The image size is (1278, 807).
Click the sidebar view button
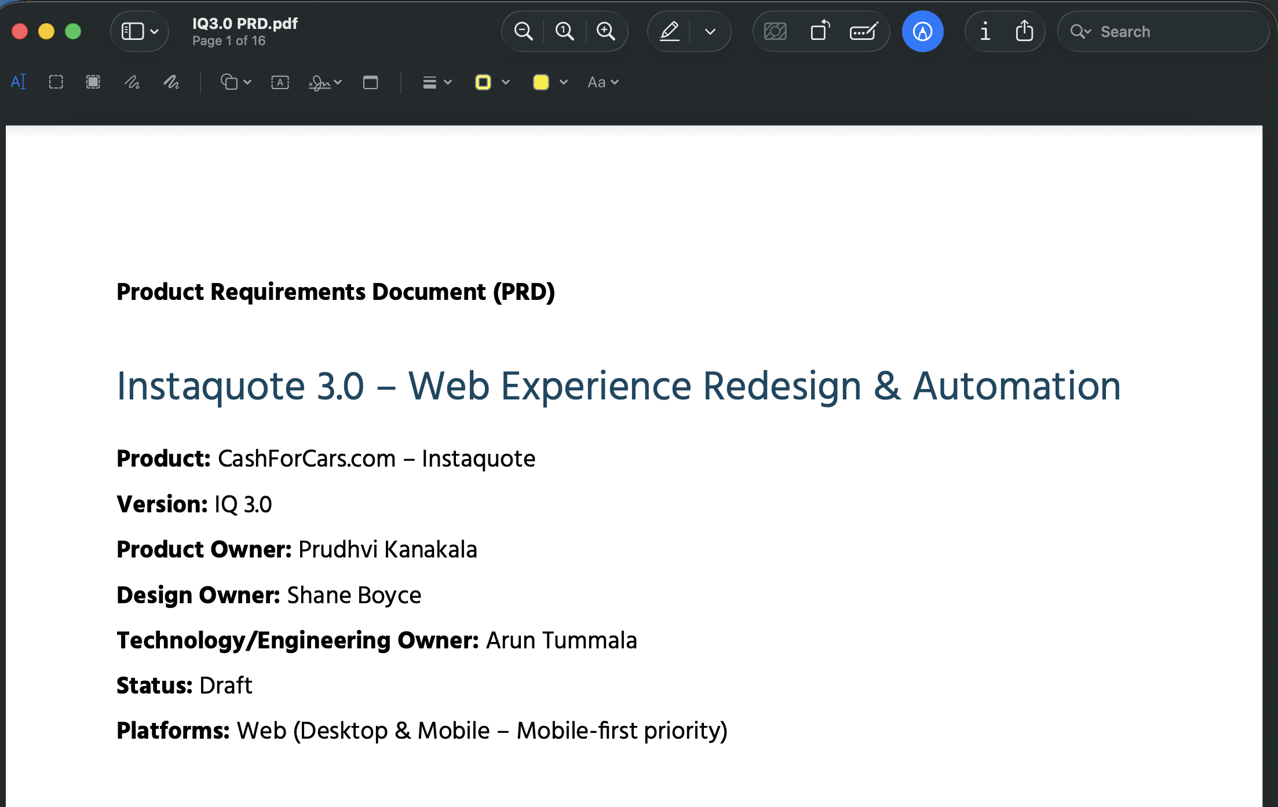coord(133,31)
